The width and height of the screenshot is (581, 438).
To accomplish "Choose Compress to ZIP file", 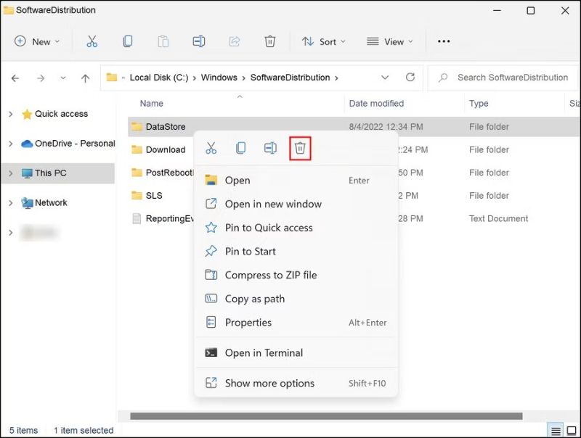I will tap(270, 275).
